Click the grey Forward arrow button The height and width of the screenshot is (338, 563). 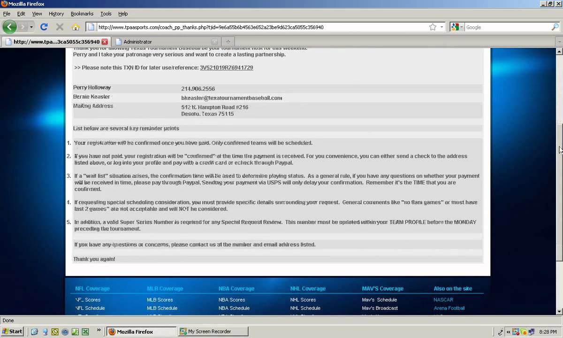[23, 27]
